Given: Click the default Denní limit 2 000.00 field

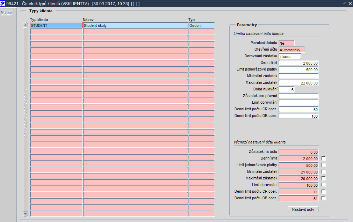Looking at the screenshot, I should tap(298, 158).
